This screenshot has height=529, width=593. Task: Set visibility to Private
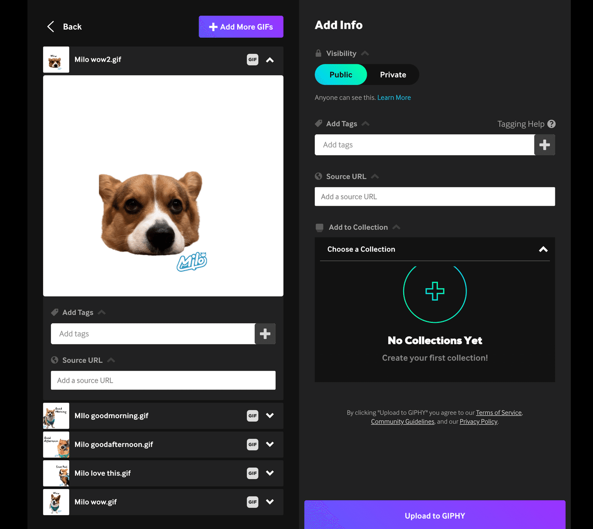393,75
